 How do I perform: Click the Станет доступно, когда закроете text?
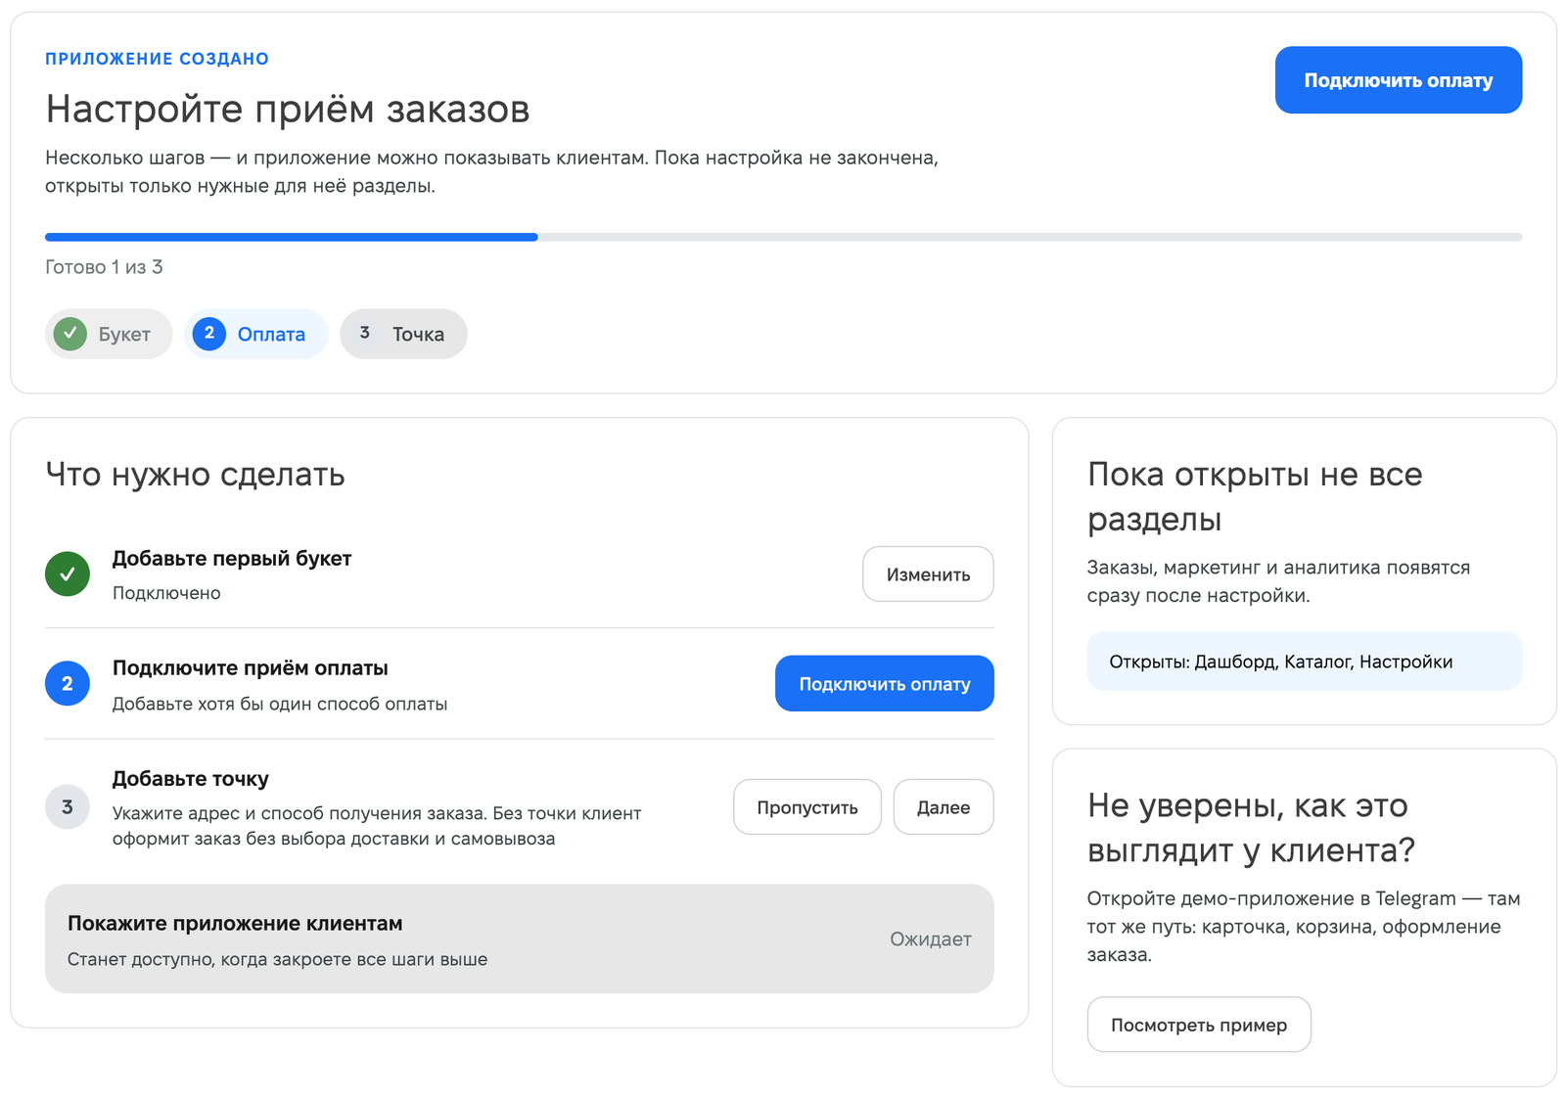(x=277, y=959)
